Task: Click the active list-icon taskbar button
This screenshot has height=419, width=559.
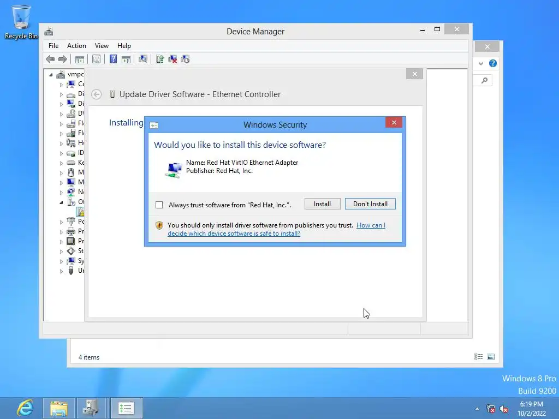Action: tap(126, 408)
